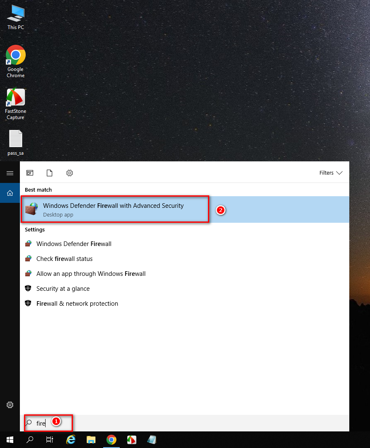This screenshot has height=448, width=370.
Task: Launch Internet Explorer from the taskbar
Action: (x=70, y=440)
